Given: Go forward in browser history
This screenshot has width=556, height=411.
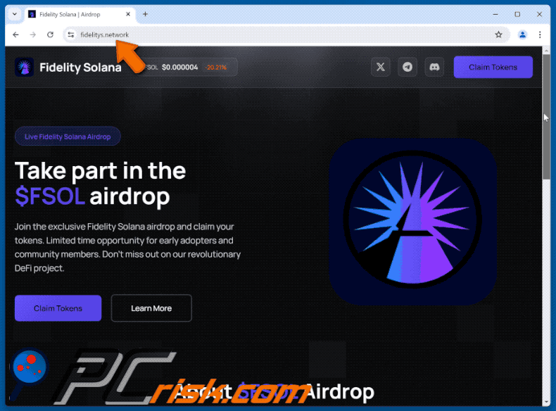Looking at the screenshot, I should (x=33, y=34).
